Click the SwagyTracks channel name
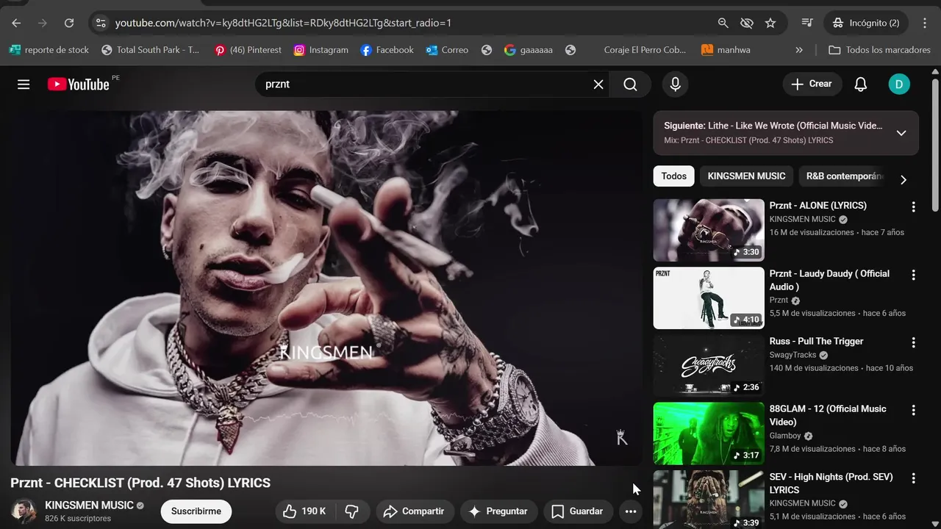This screenshot has height=529, width=941. (x=793, y=355)
